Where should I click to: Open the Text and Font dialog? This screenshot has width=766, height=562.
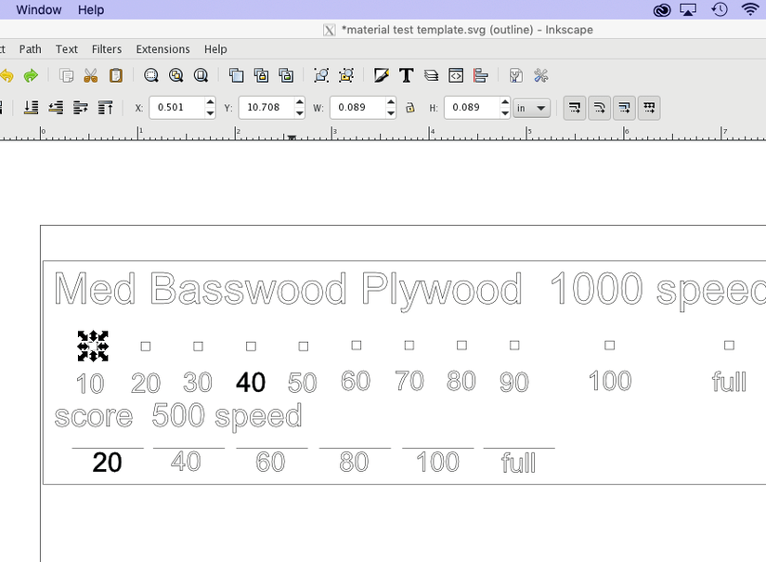tap(406, 75)
